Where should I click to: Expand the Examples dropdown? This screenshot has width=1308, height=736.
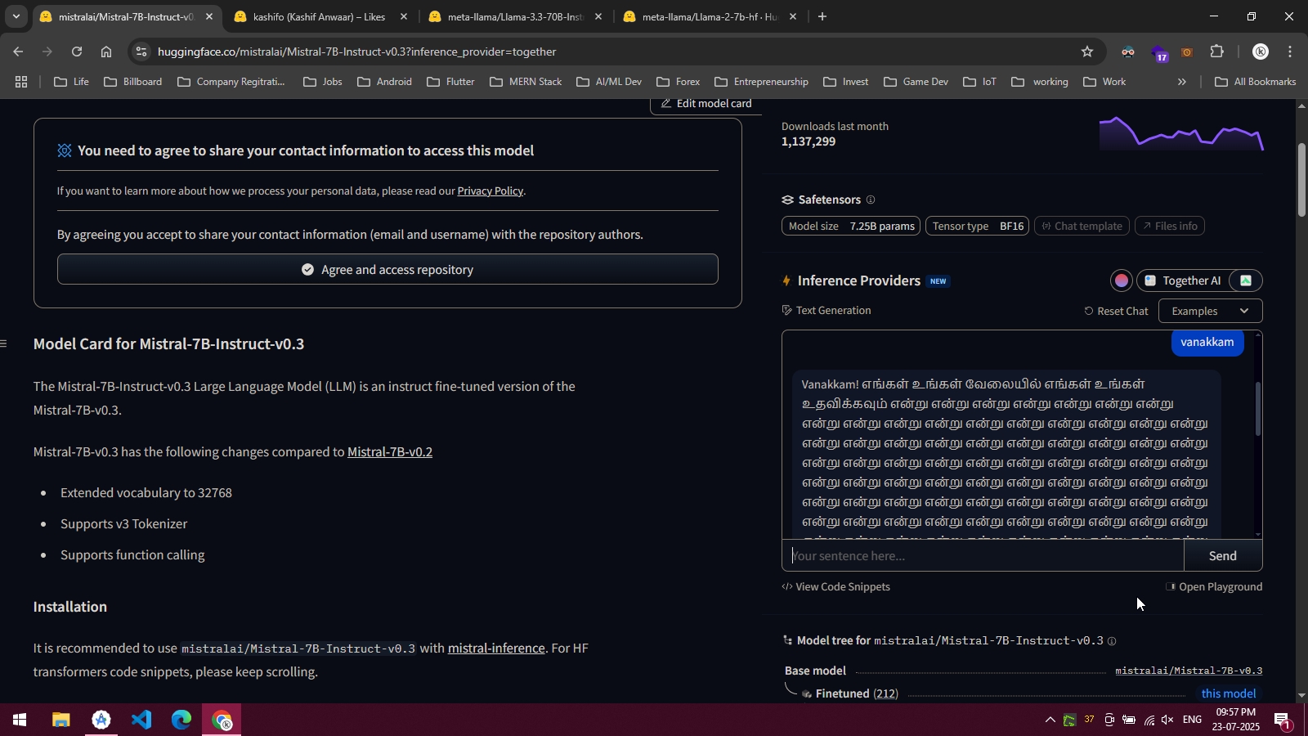pyautogui.click(x=1210, y=311)
